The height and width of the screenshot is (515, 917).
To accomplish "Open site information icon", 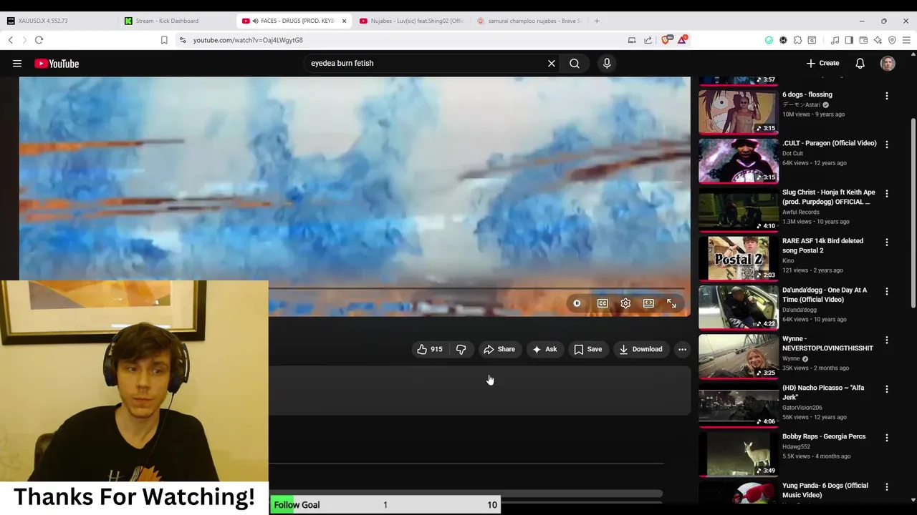I will click(x=183, y=40).
